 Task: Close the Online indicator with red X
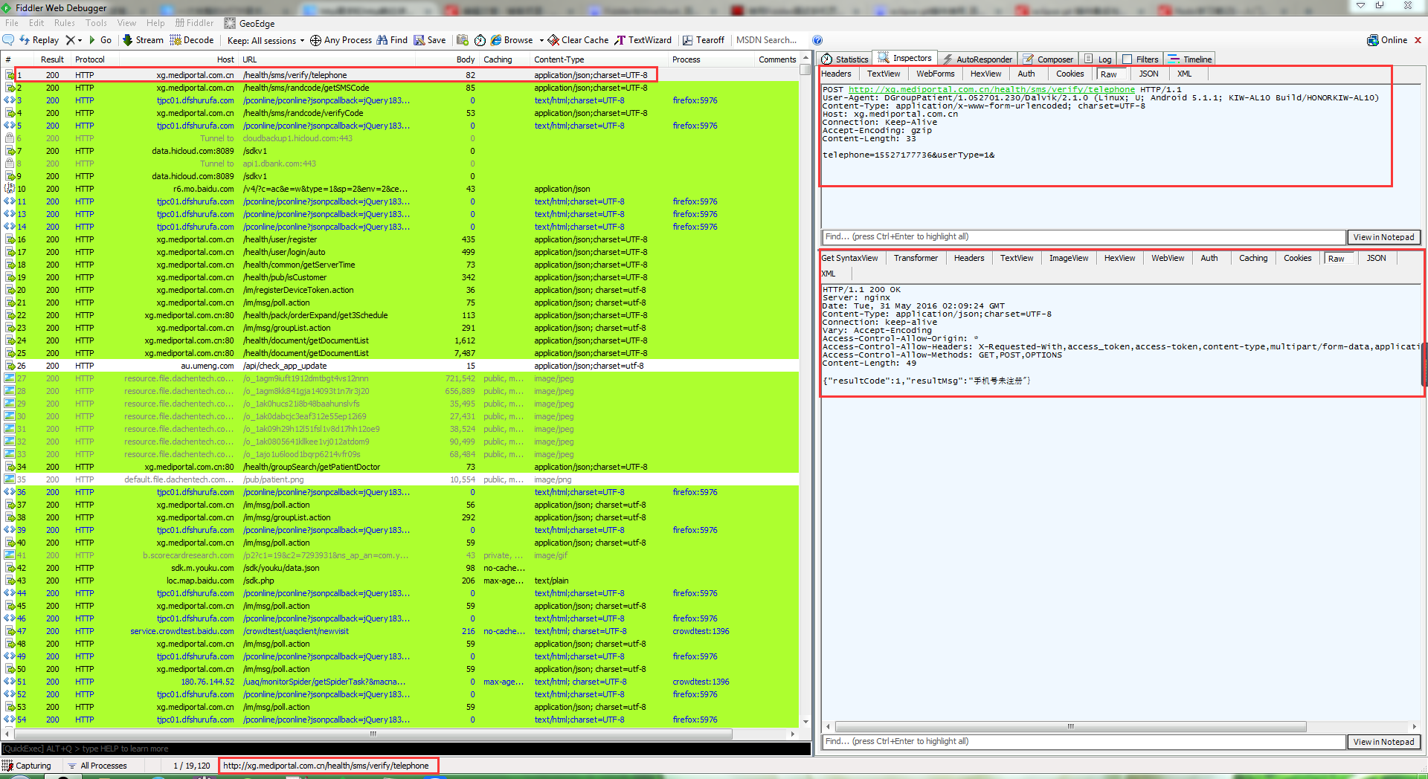[1418, 40]
